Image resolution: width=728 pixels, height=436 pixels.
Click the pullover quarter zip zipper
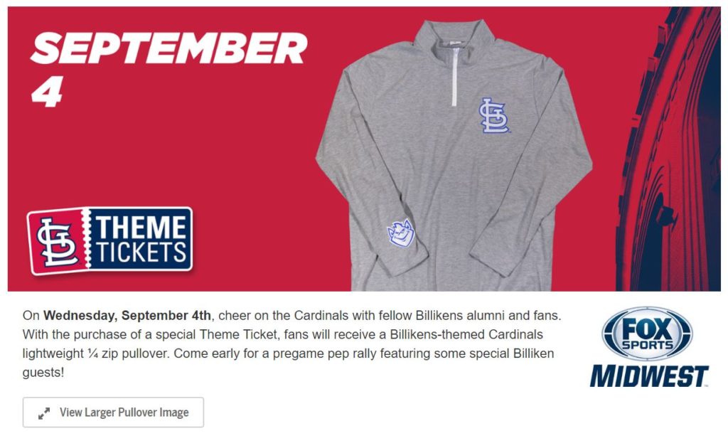pyautogui.click(x=455, y=75)
